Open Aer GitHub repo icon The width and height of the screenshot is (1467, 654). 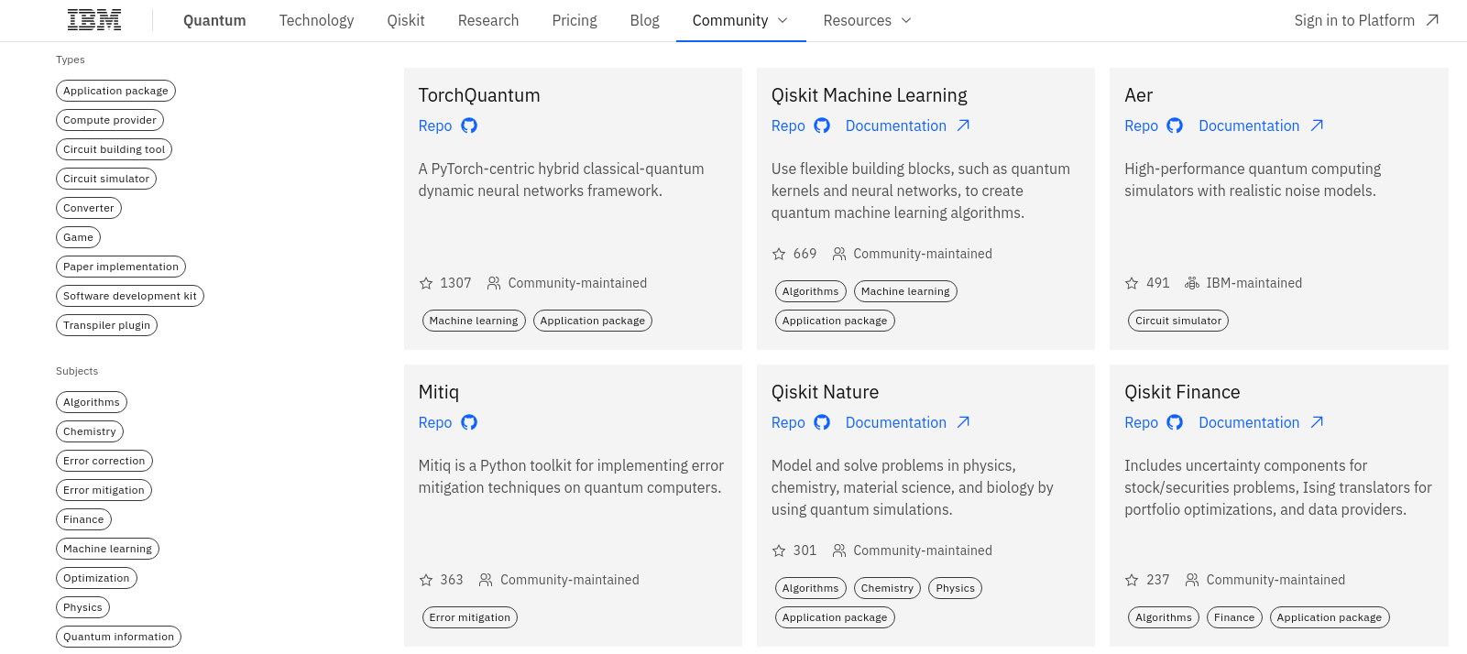pos(1175,125)
